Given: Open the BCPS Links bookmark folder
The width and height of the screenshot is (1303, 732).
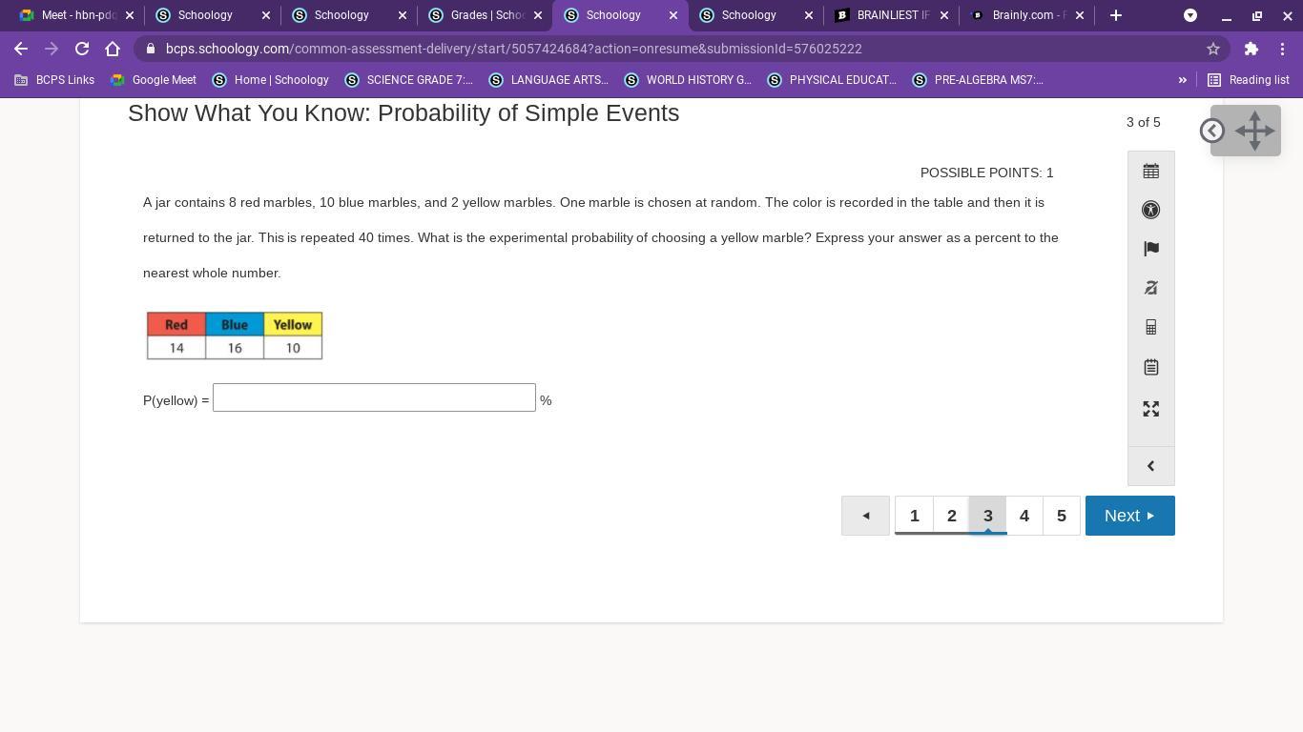Looking at the screenshot, I should point(54,80).
